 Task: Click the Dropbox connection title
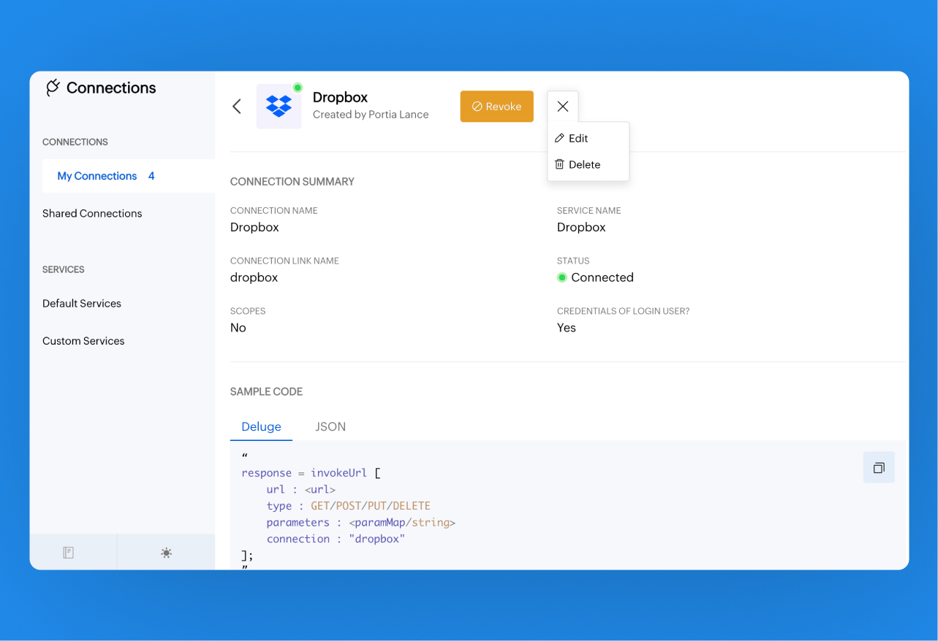[x=340, y=97]
